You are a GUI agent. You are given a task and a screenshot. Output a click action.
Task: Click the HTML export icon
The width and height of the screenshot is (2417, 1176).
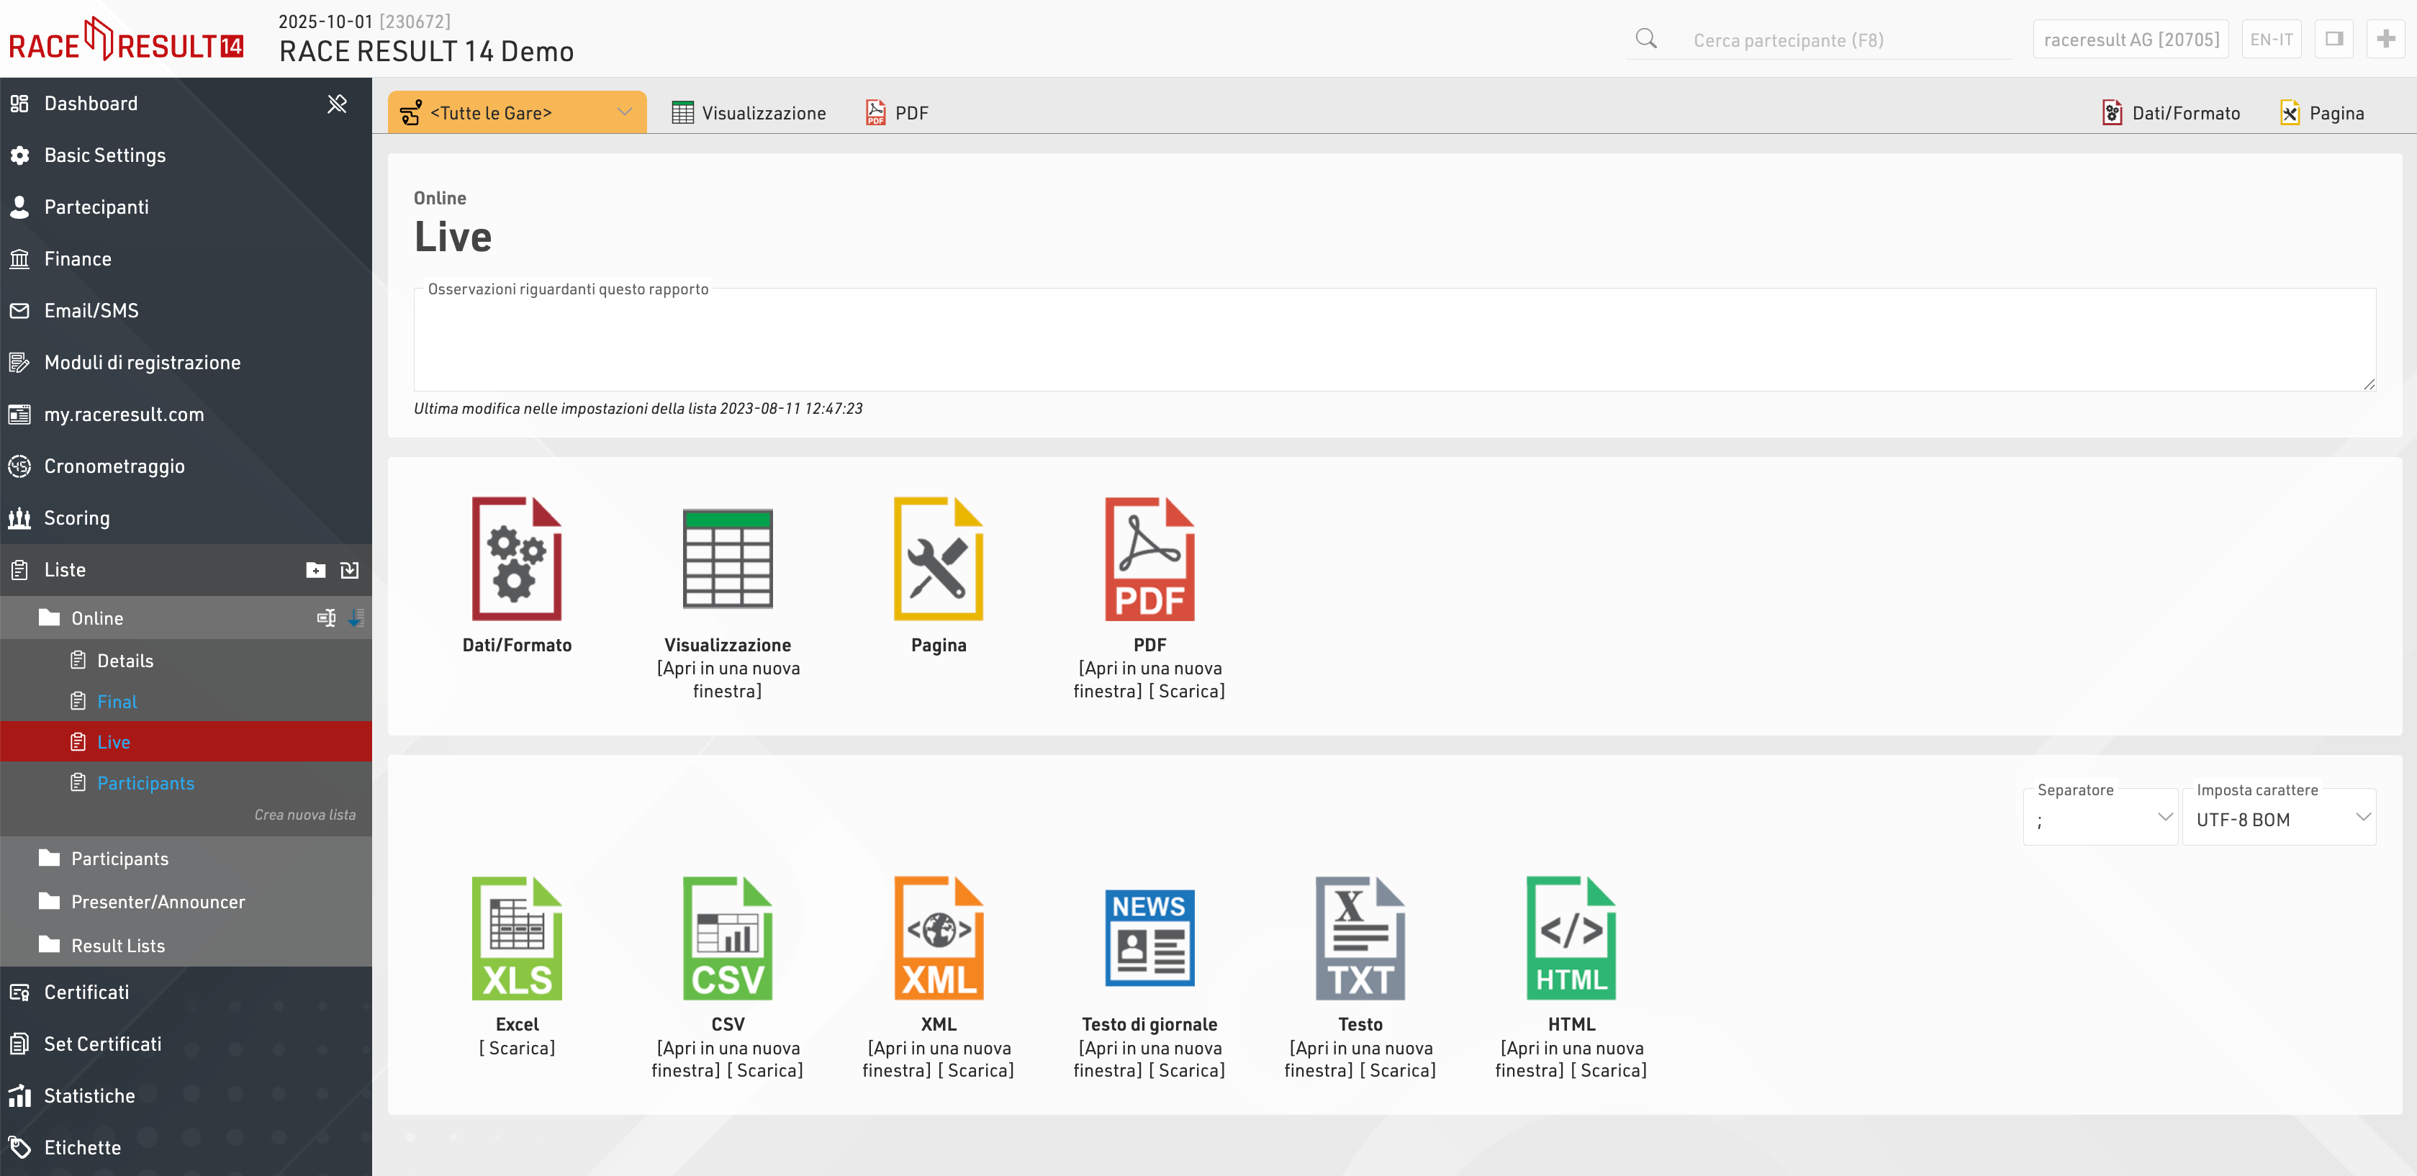tap(1571, 938)
